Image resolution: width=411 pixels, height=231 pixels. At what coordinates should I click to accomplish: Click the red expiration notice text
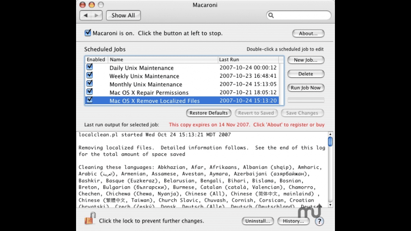[x=247, y=125]
